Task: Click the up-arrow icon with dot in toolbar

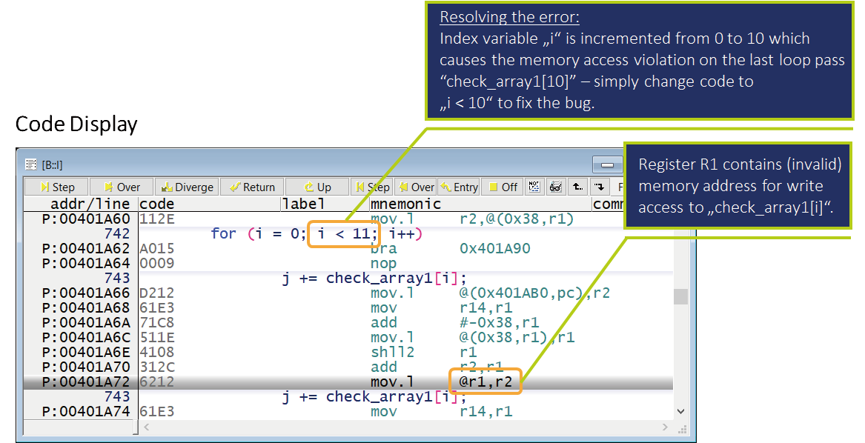Action: click(x=577, y=187)
